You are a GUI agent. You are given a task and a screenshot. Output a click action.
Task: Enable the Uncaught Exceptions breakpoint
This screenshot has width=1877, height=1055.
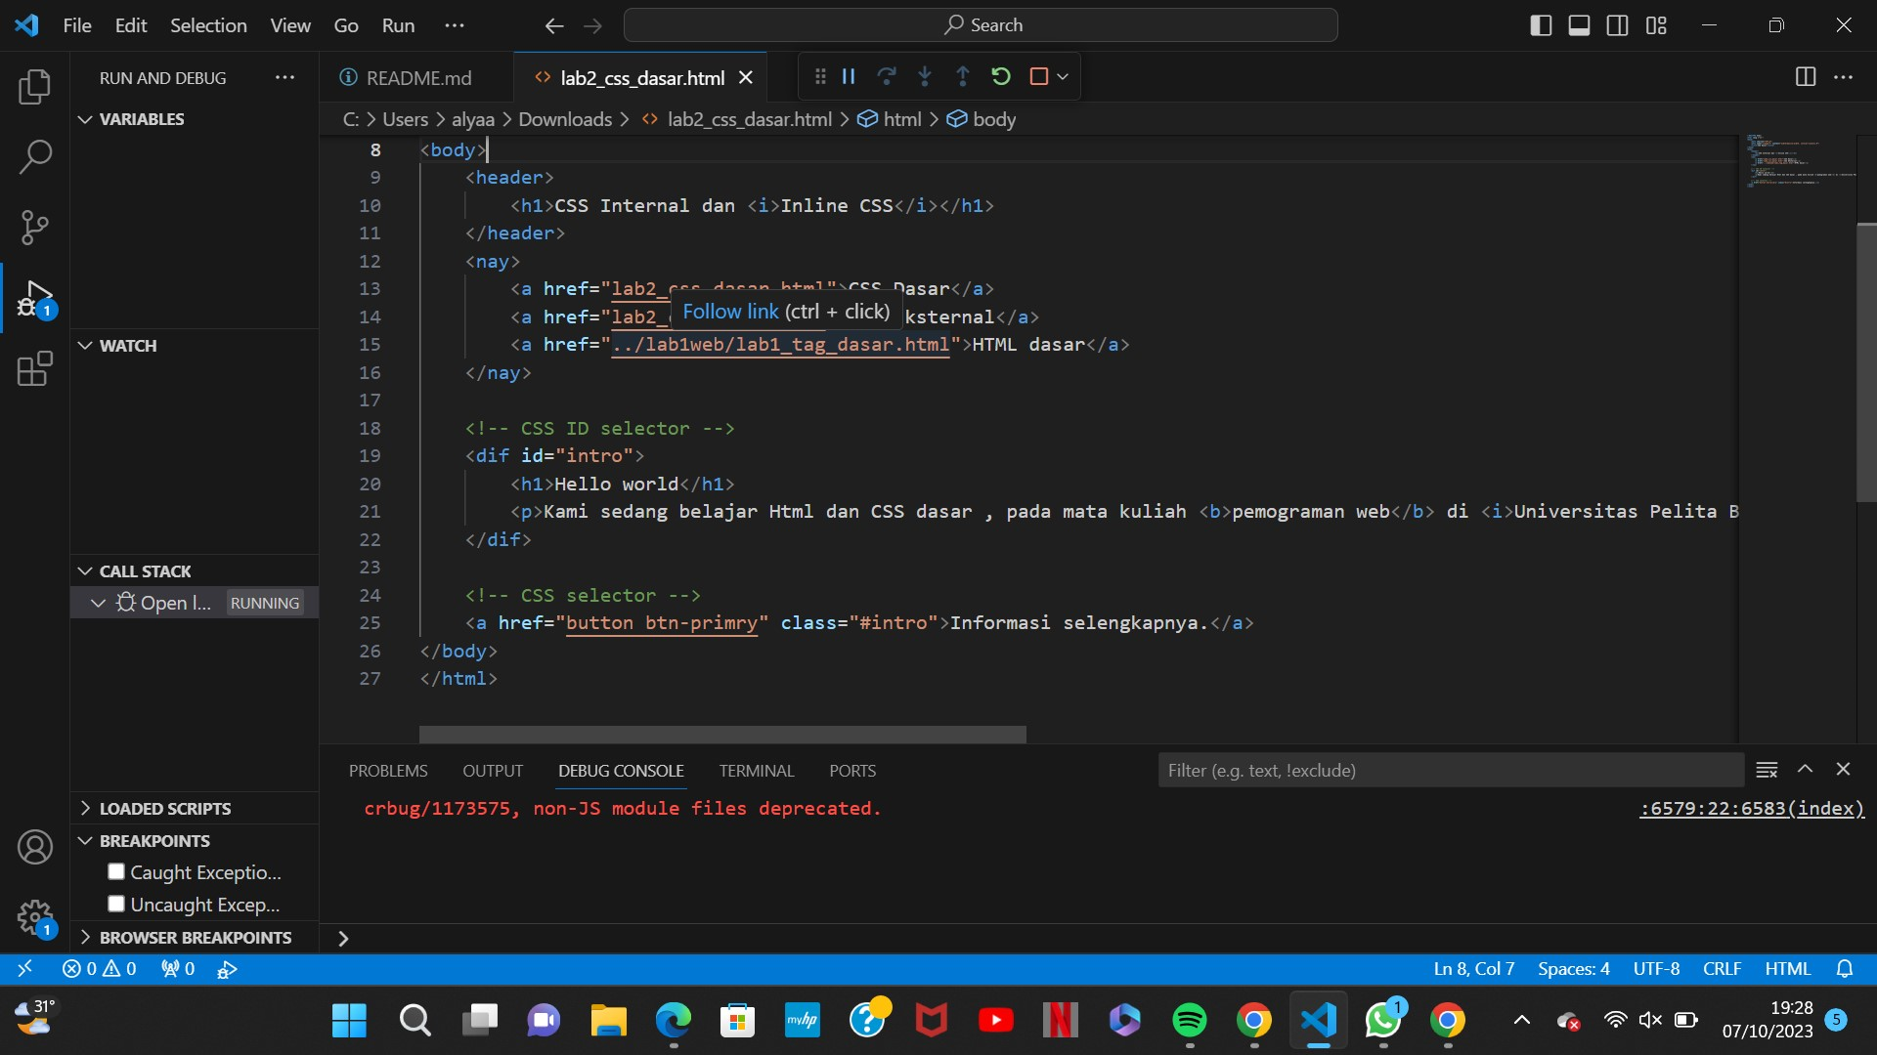coord(114,904)
